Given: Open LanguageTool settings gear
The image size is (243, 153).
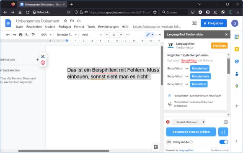Looking at the screenshot, I should click(226, 122).
